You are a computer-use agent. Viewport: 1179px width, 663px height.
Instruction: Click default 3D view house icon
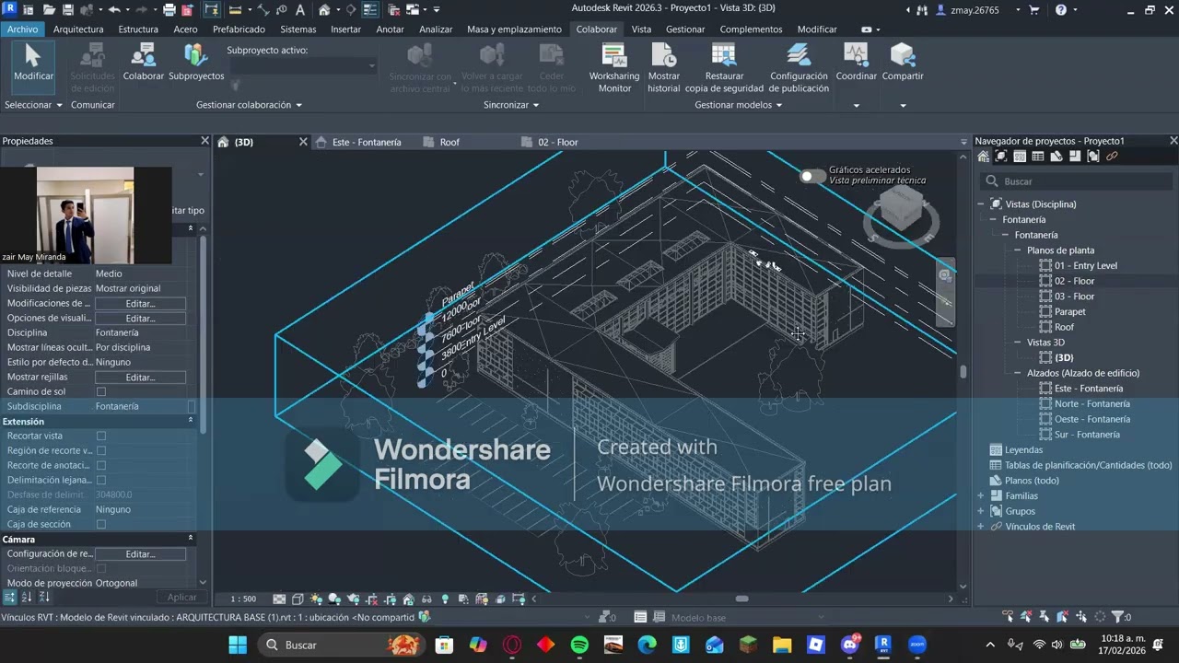pos(324,10)
